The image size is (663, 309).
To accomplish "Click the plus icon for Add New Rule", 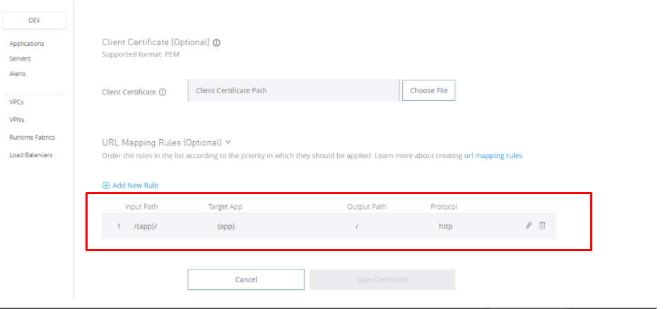I will pyautogui.click(x=106, y=186).
